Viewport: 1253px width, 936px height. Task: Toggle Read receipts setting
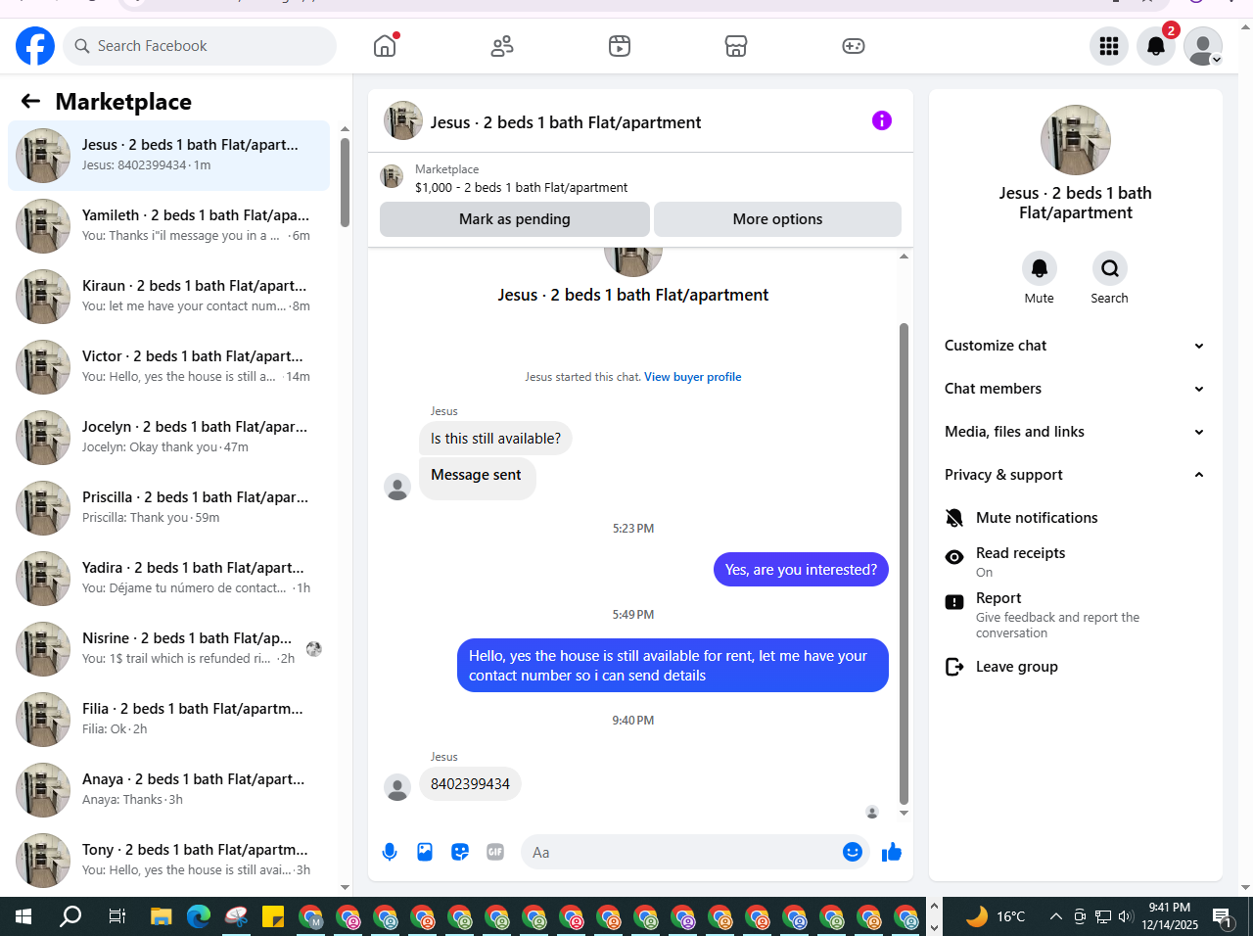tap(1076, 562)
